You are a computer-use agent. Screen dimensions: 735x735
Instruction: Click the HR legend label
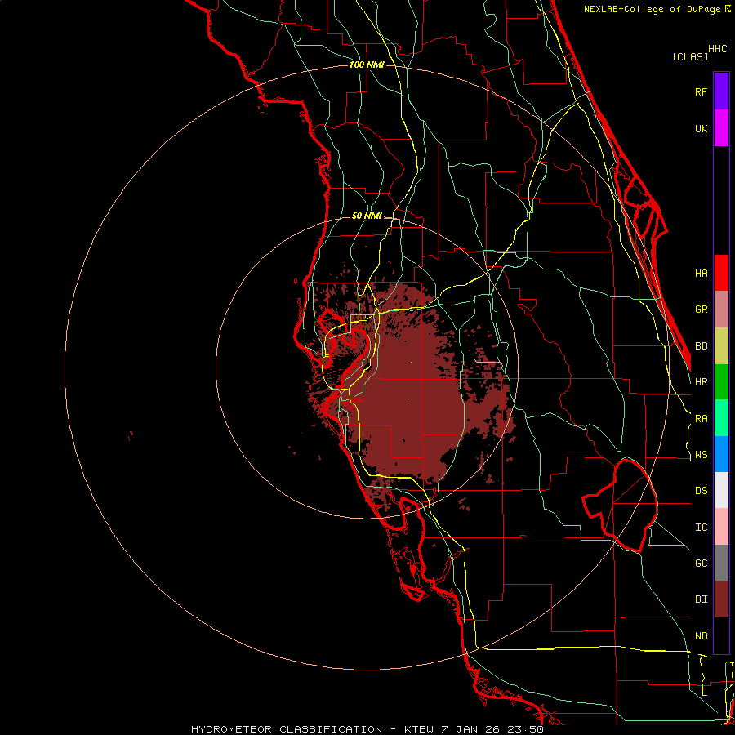point(701,382)
